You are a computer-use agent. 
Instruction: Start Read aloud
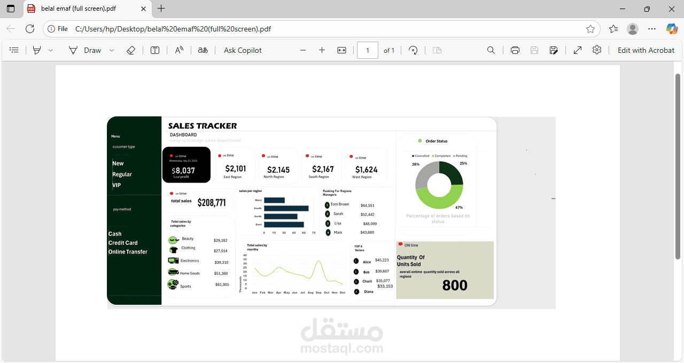point(179,50)
